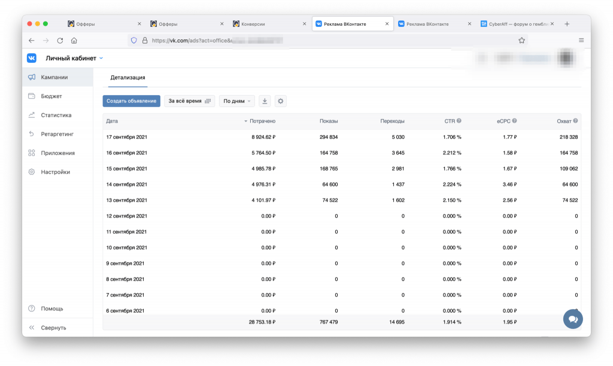
Task: Click the browser home icon
Action: tap(74, 41)
